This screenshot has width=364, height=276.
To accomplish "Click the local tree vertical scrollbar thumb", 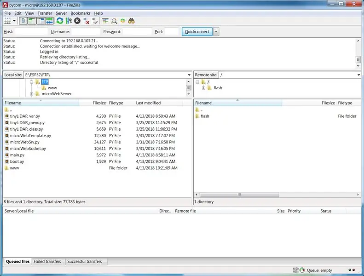I will point(189,88).
